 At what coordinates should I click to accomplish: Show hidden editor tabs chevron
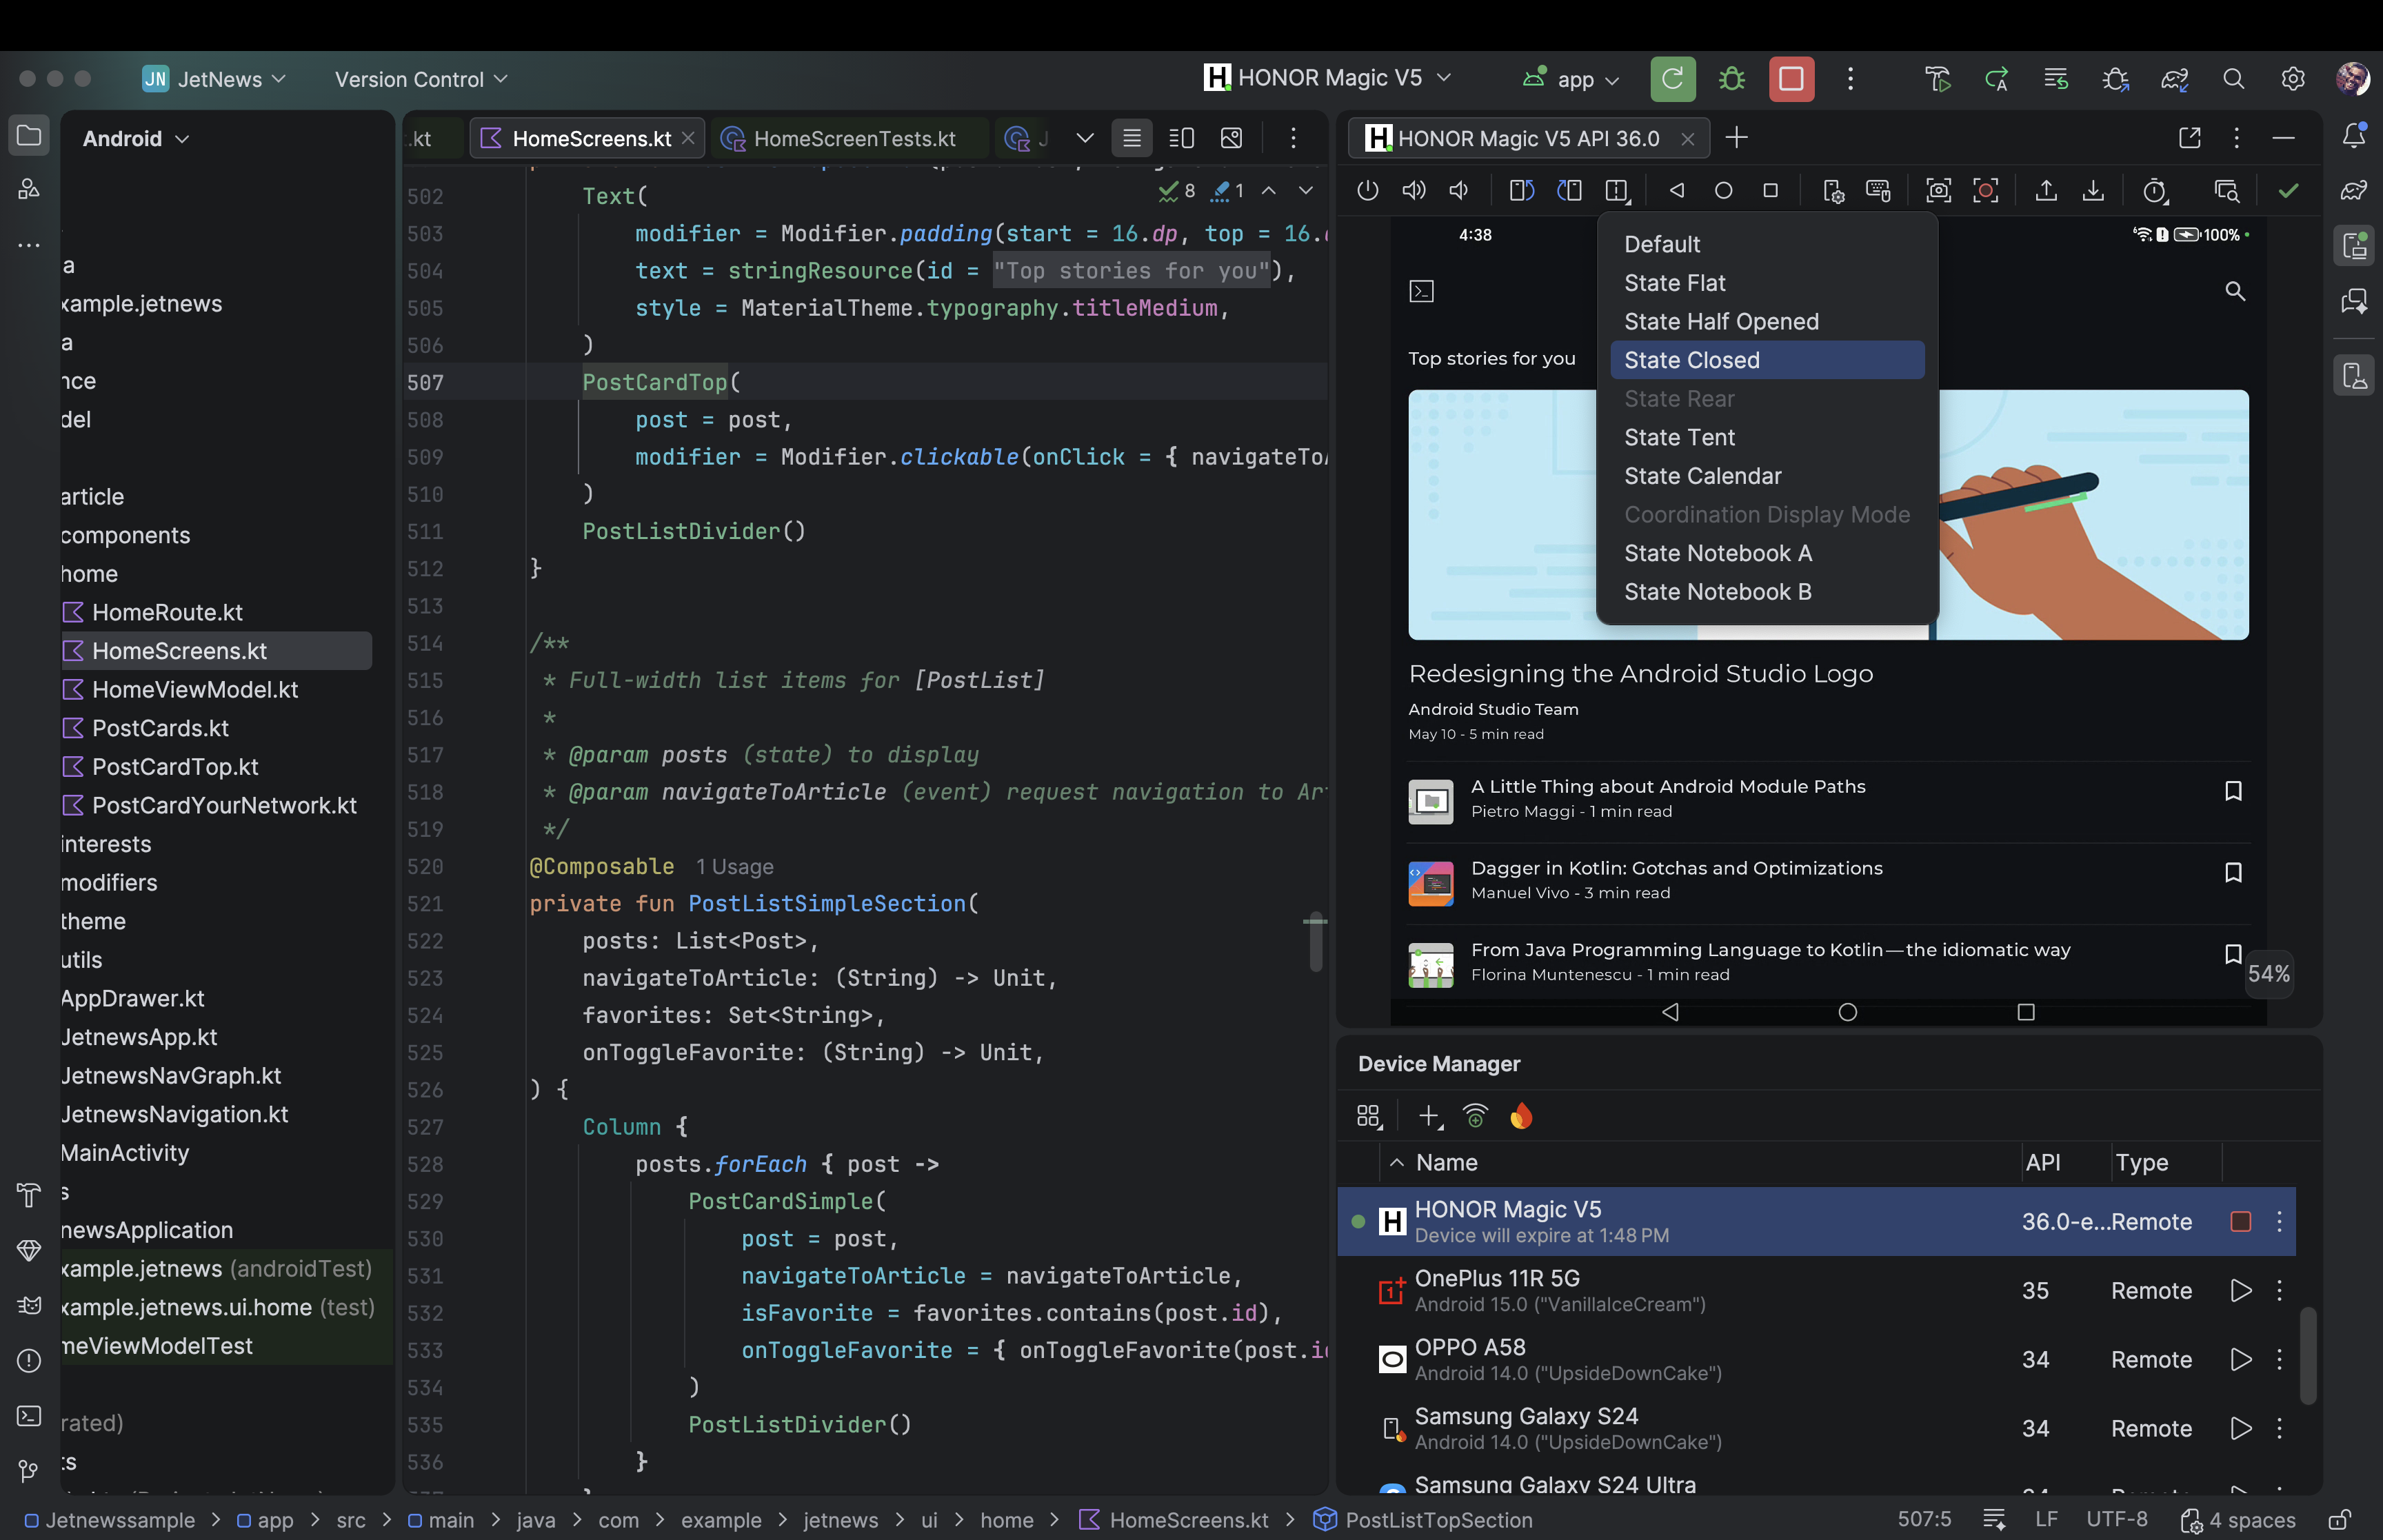(1085, 138)
